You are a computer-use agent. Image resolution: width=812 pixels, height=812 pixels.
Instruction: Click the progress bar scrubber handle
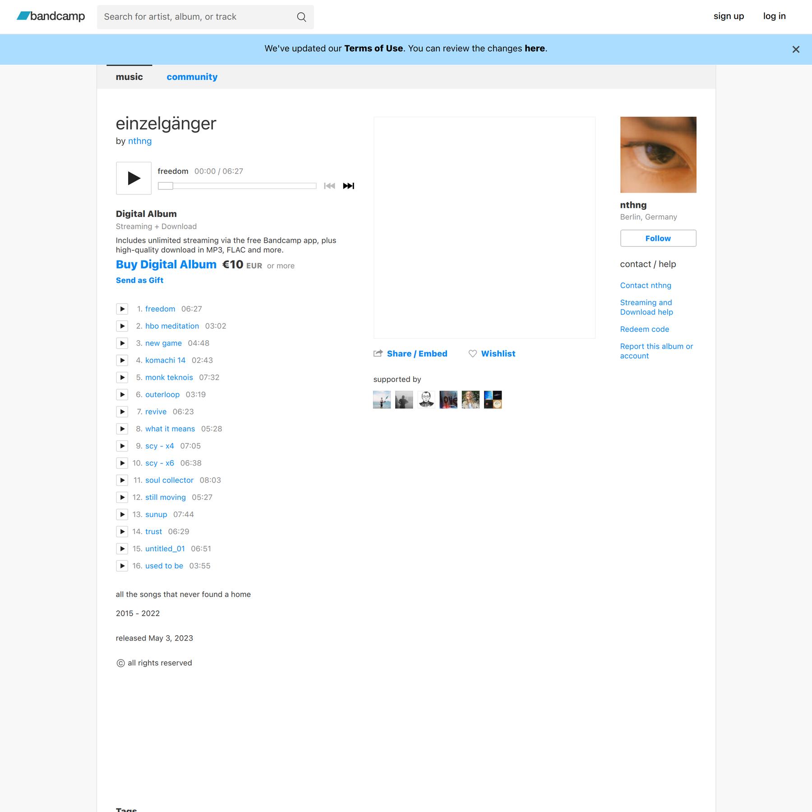click(x=166, y=186)
